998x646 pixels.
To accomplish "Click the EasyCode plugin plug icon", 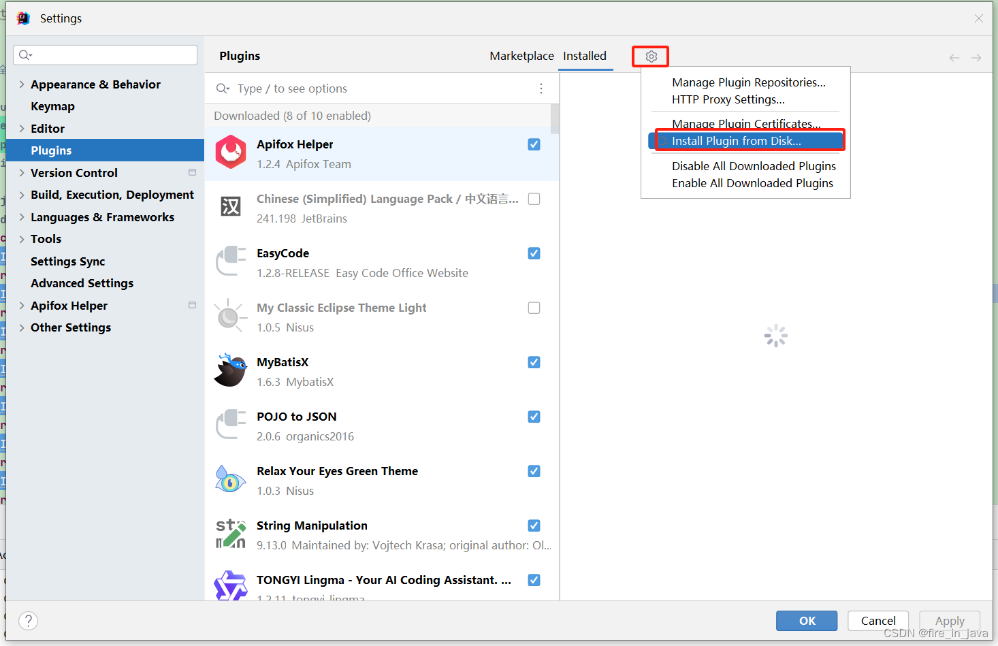I will pos(231,261).
